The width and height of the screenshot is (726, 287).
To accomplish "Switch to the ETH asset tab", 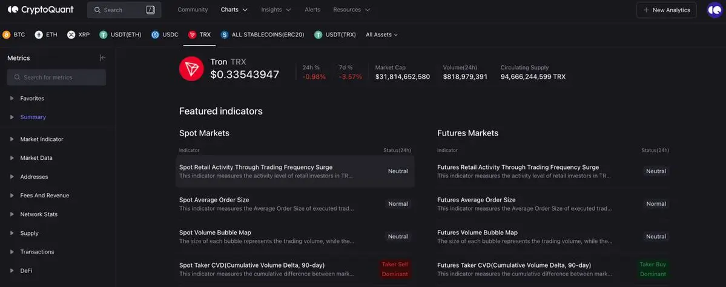I will pyautogui.click(x=46, y=35).
